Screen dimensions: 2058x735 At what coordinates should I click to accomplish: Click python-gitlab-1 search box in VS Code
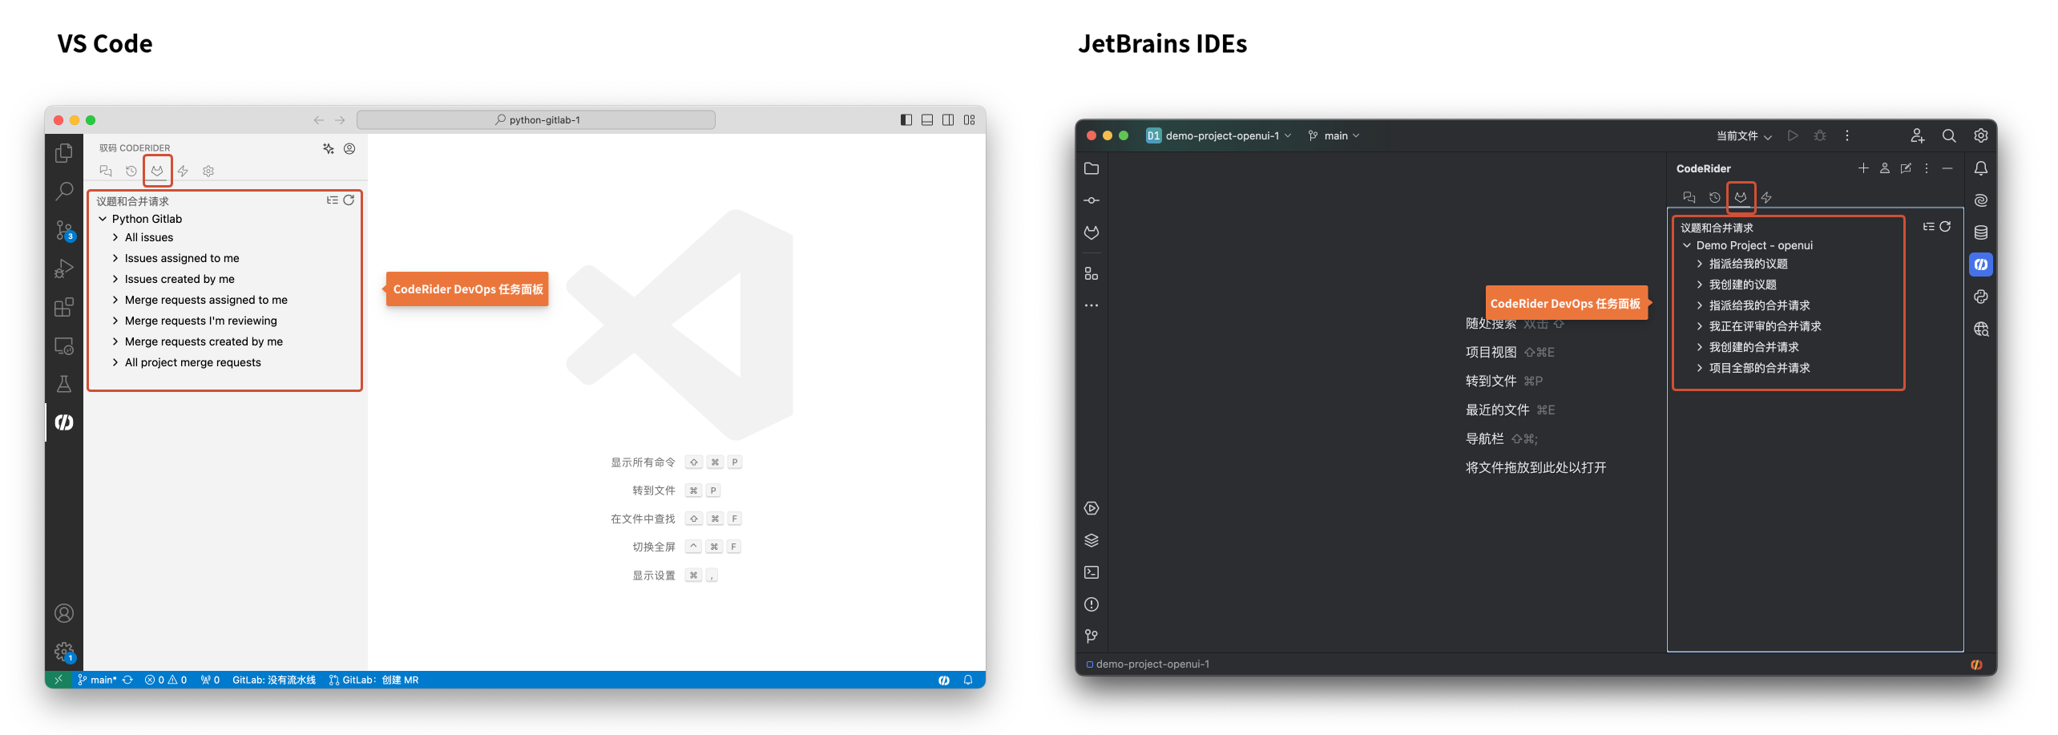click(536, 120)
